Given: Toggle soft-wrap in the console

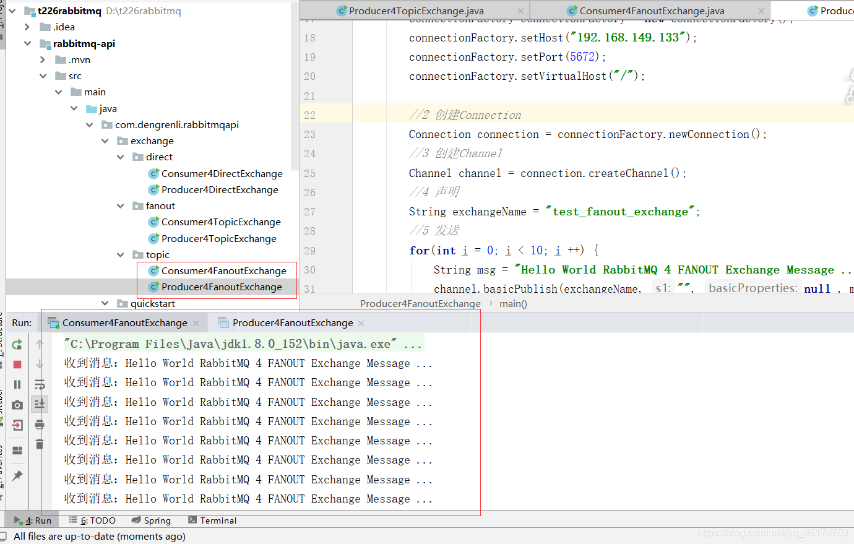Looking at the screenshot, I should pos(40,384).
